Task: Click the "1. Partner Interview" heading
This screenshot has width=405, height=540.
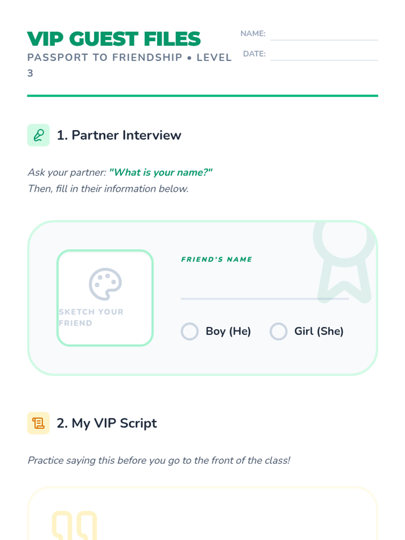Action: pyautogui.click(x=119, y=135)
